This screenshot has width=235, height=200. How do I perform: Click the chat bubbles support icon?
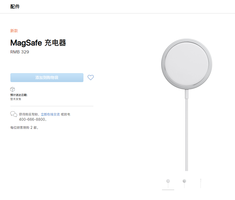coord(14,114)
